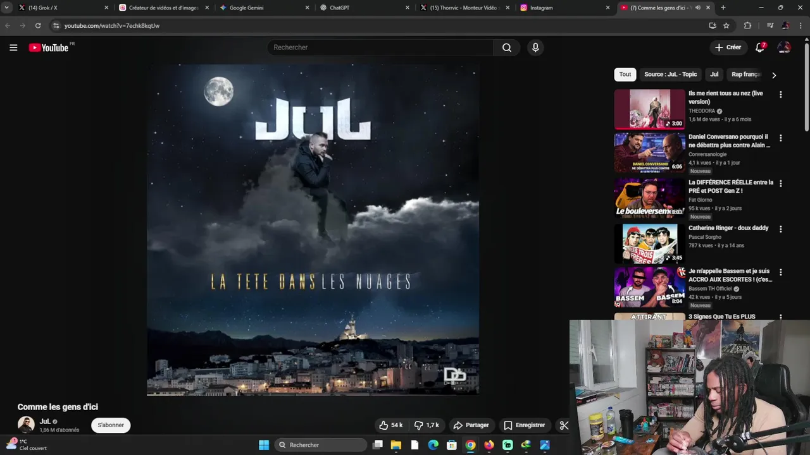Viewport: 810px width, 455px height.
Task: Open the YouTube hamburger guide menu
Action: (13, 47)
